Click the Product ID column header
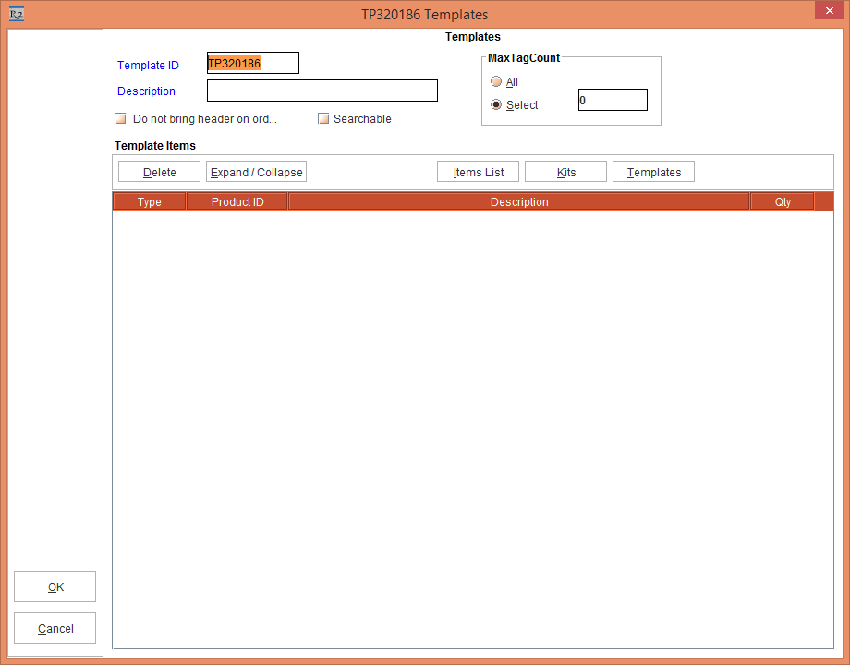The image size is (850, 665). (x=237, y=201)
